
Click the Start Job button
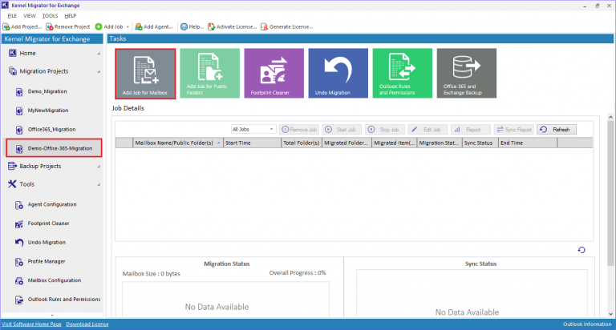coord(342,130)
